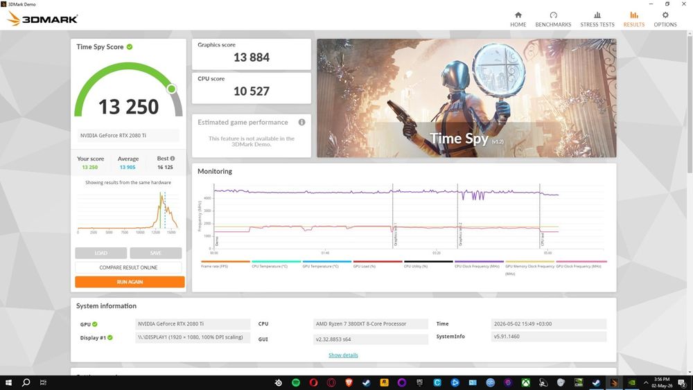The height and width of the screenshot is (390, 693).
Task: Click GUI version v2.32.8853 s64
Action: pos(370,339)
